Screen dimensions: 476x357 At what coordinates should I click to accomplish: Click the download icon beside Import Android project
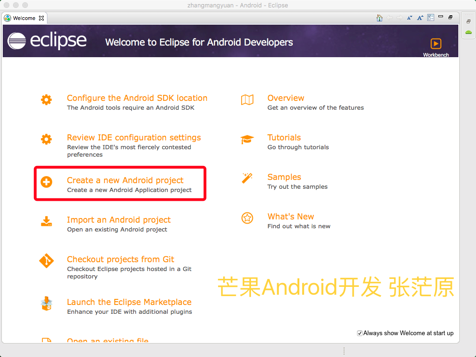pos(46,221)
